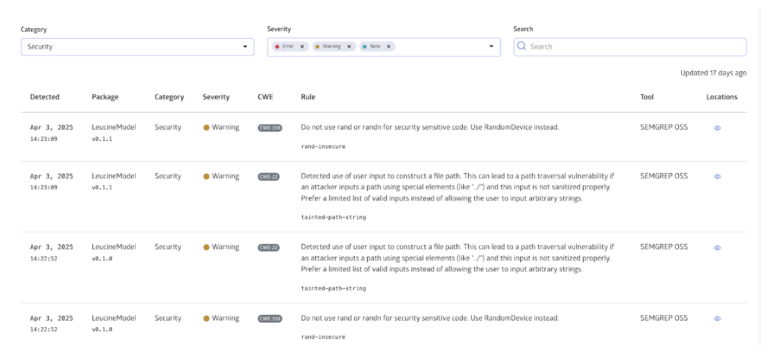The width and height of the screenshot is (766, 357).
Task: Click the Warning severity dot on the third row
Action: pyautogui.click(x=206, y=246)
